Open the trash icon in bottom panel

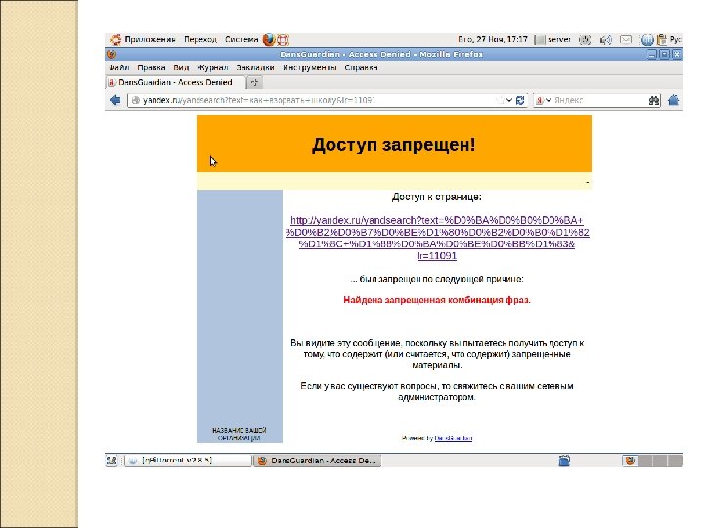pos(564,461)
